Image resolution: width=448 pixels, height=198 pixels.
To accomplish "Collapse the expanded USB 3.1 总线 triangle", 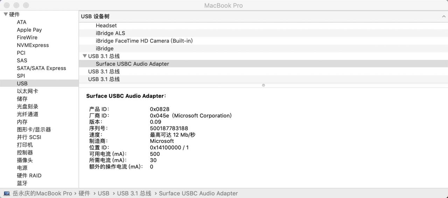I will point(84,56).
